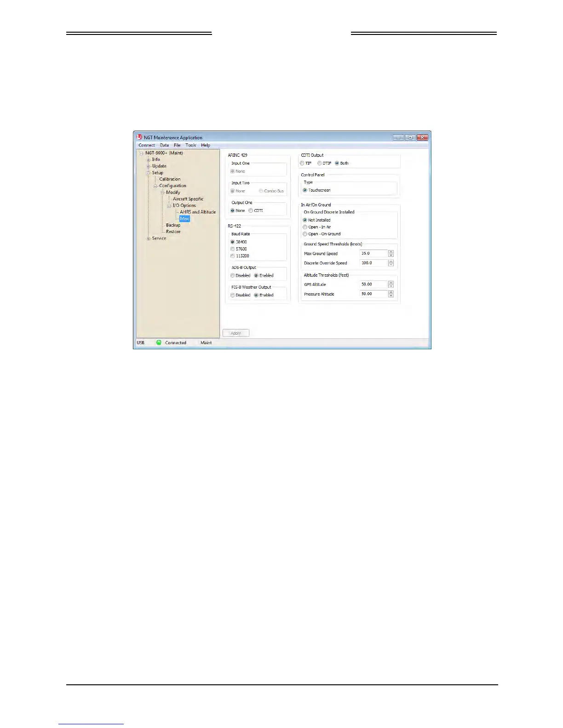Open the Help menu

click(206, 145)
